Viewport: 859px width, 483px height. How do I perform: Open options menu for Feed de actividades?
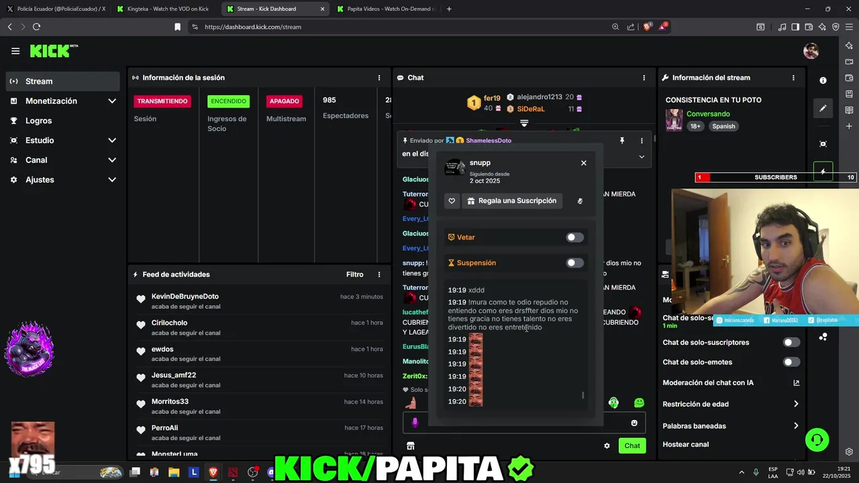tap(379, 274)
